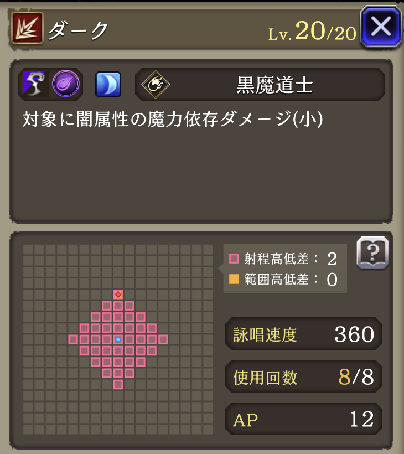The width and height of the screenshot is (404, 454).
Task: Tap the 使用回数 8/8 stat row
Action: [303, 376]
